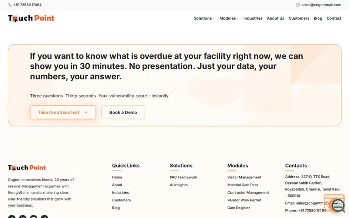The height and width of the screenshot is (218, 349).
Task: Open Home in footer Quick Links
Action: click(117, 177)
